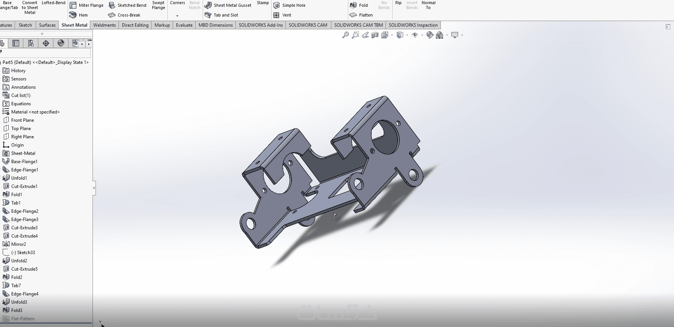Screen dimensions: 674x327
Task: Select the Hem tool
Action: pyautogui.click(x=79, y=15)
